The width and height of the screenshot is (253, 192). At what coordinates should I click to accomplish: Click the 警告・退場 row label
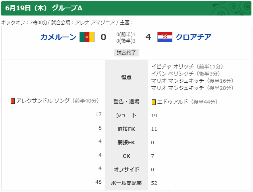click(126, 102)
